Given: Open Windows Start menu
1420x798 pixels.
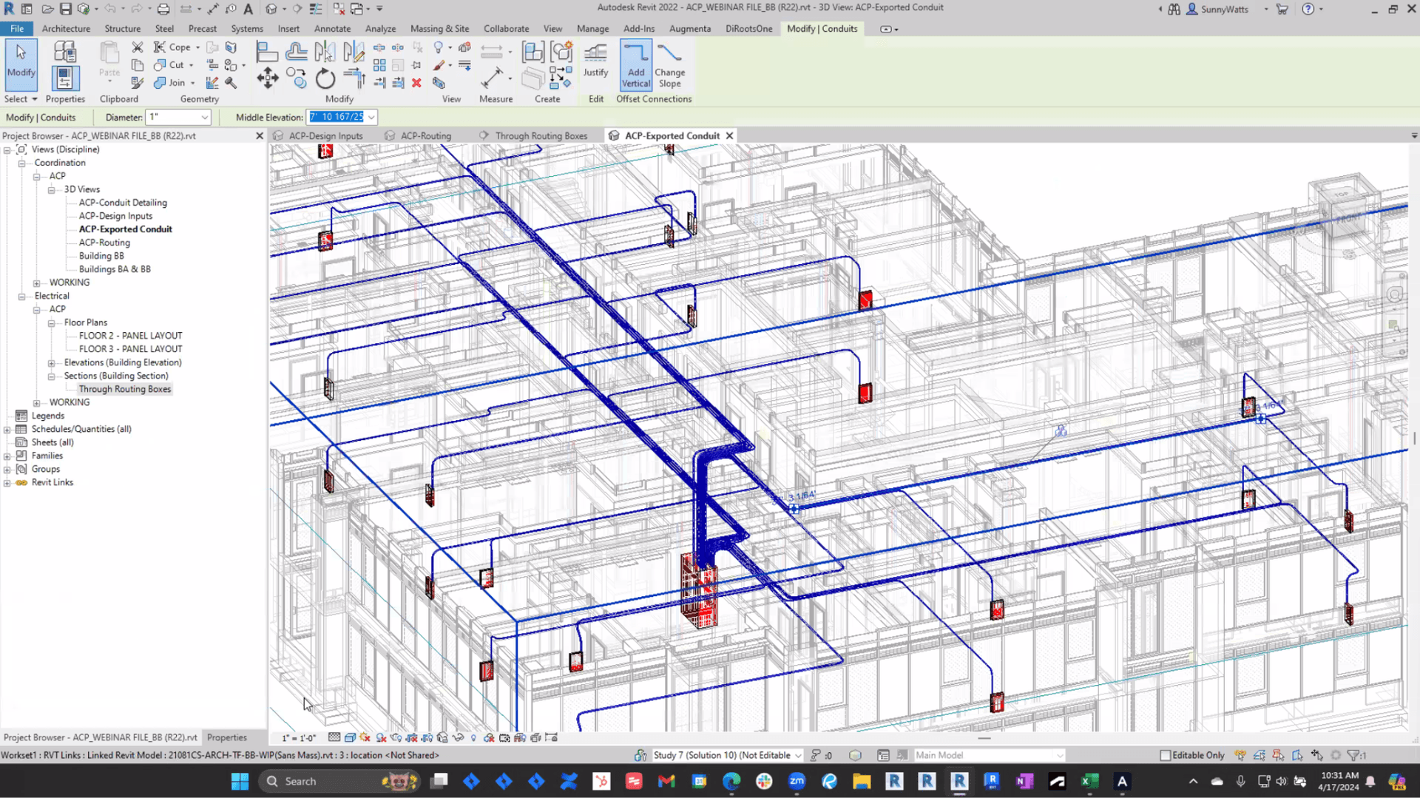Looking at the screenshot, I should pyautogui.click(x=240, y=781).
